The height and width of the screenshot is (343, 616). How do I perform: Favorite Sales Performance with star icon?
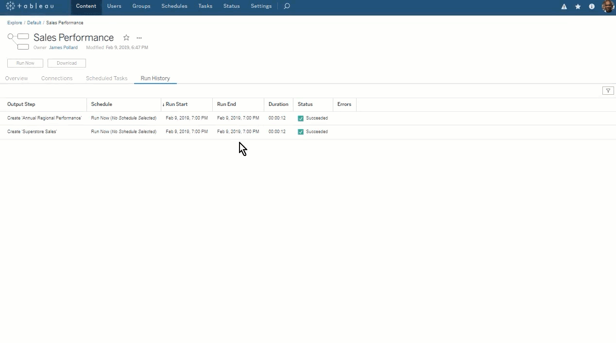pos(126,38)
